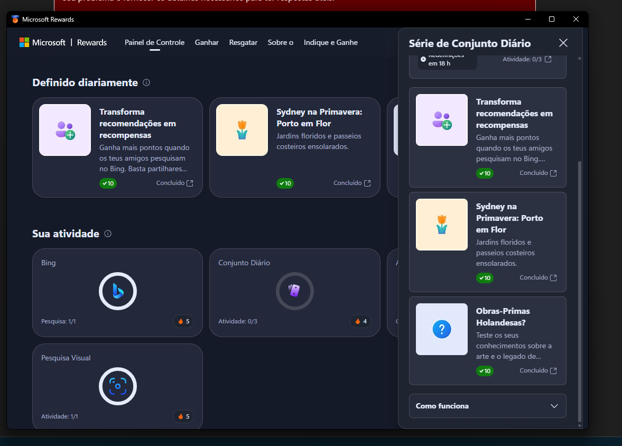
Task: Open the Ganhar tab
Action: (x=207, y=42)
